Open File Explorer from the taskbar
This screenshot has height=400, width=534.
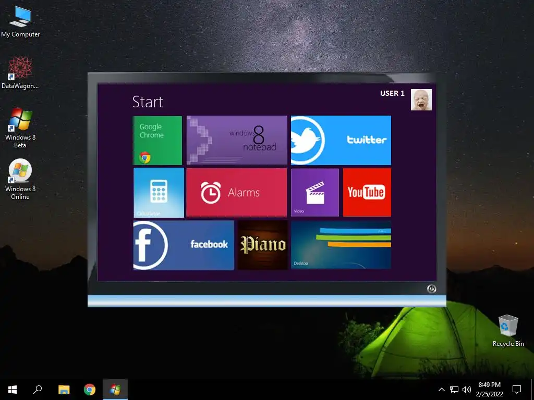pos(64,390)
